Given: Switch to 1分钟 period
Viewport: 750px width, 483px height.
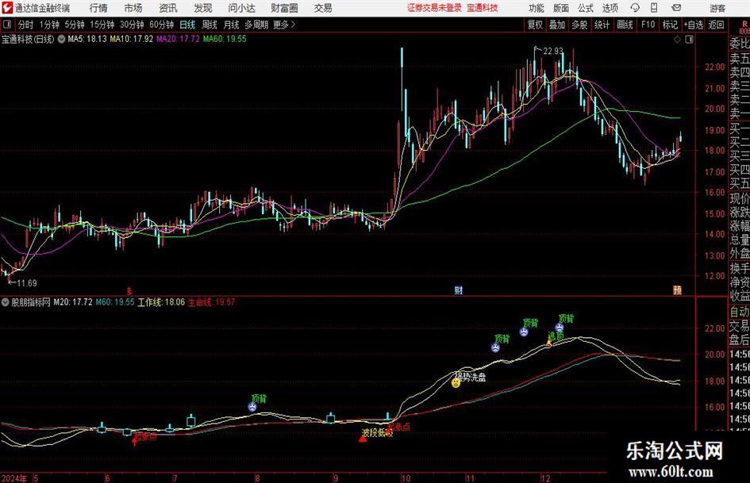Looking at the screenshot, I should pos(49,25).
